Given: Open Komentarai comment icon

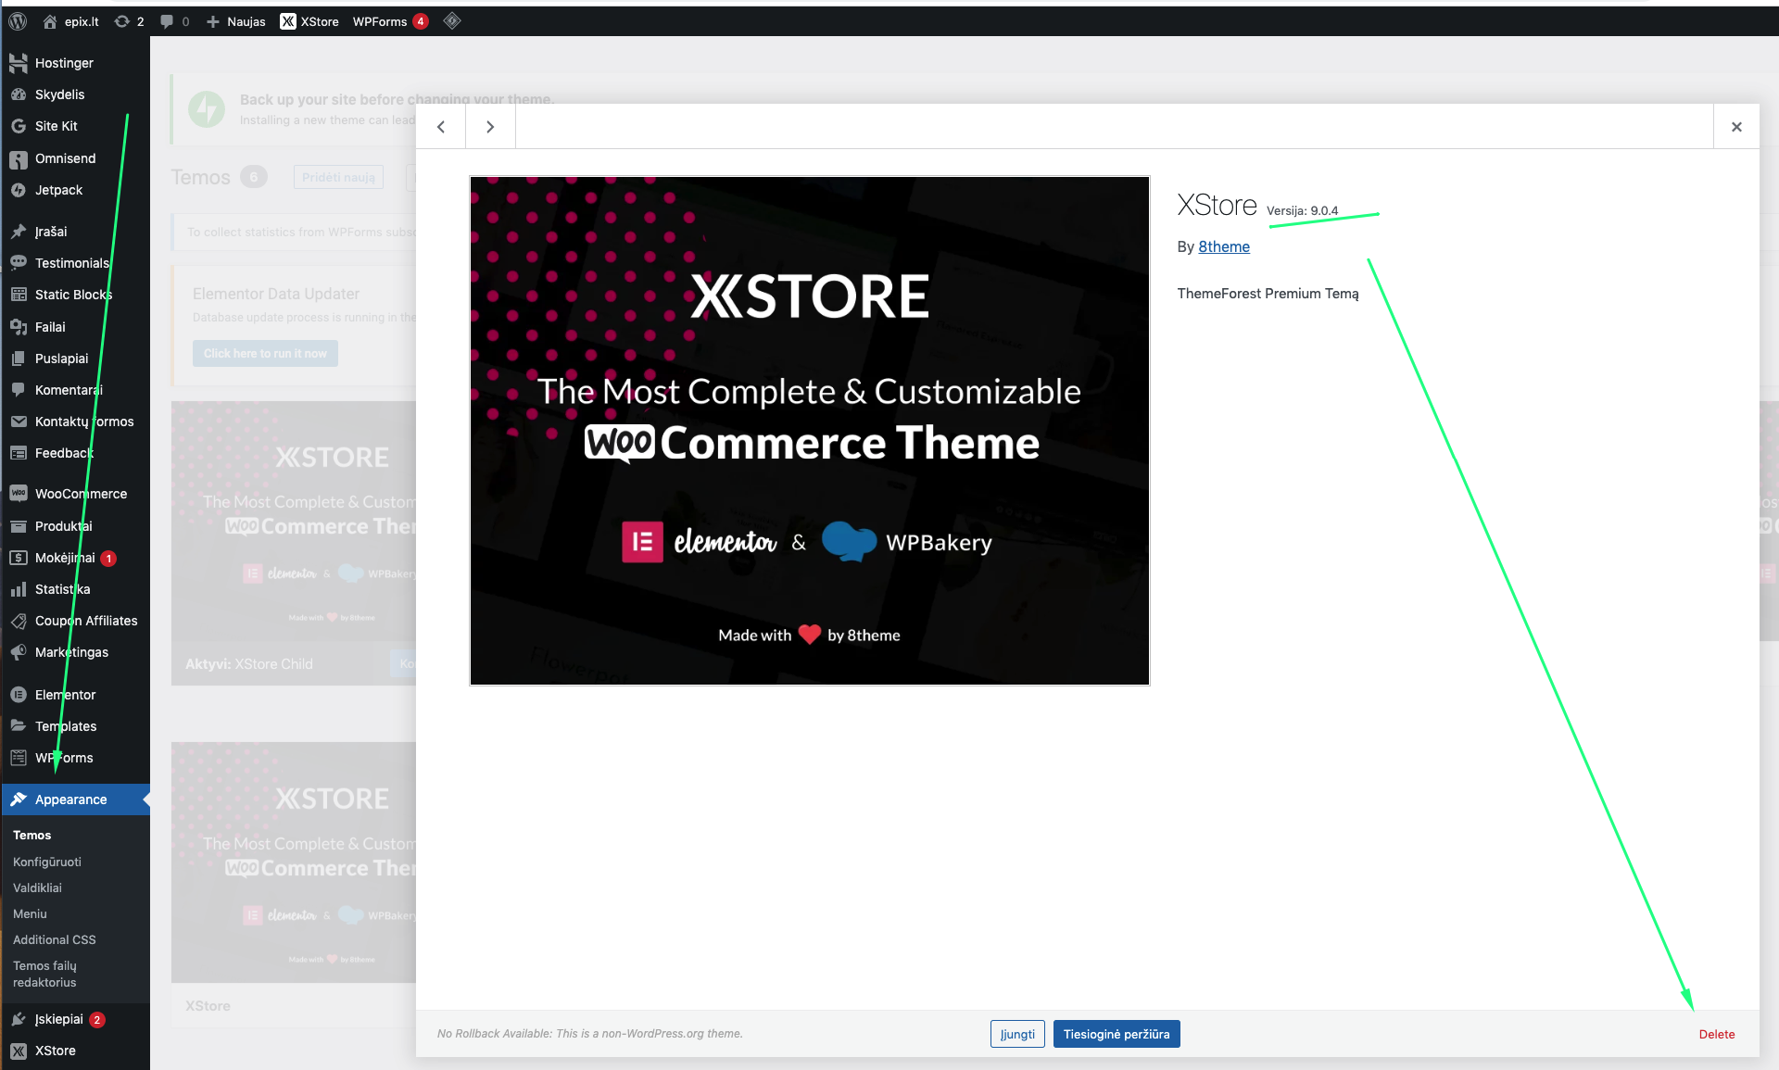Looking at the screenshot, I should point(19,390).
